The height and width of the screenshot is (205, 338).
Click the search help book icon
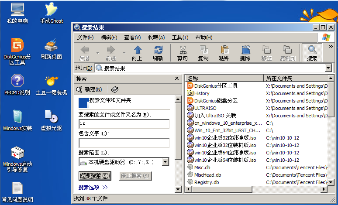click(115, 89)
